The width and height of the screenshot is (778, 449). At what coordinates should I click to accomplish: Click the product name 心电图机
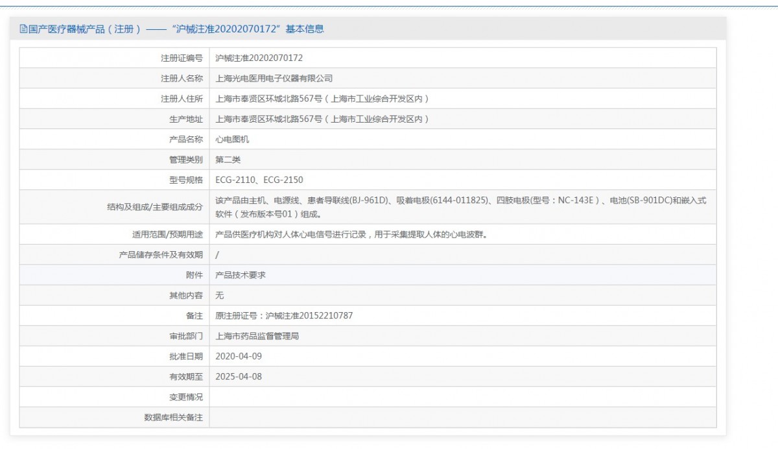[232, 140]
